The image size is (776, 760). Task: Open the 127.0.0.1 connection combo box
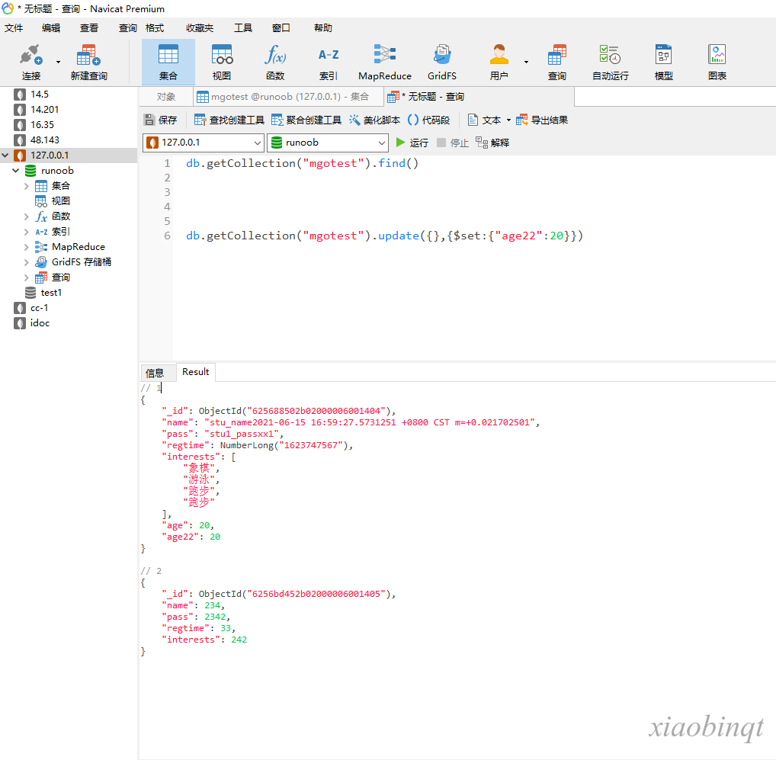[x=204, y=143]
